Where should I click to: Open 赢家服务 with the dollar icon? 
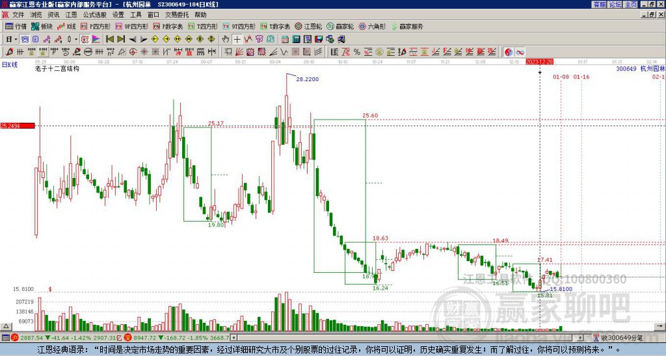click(407, 26)
